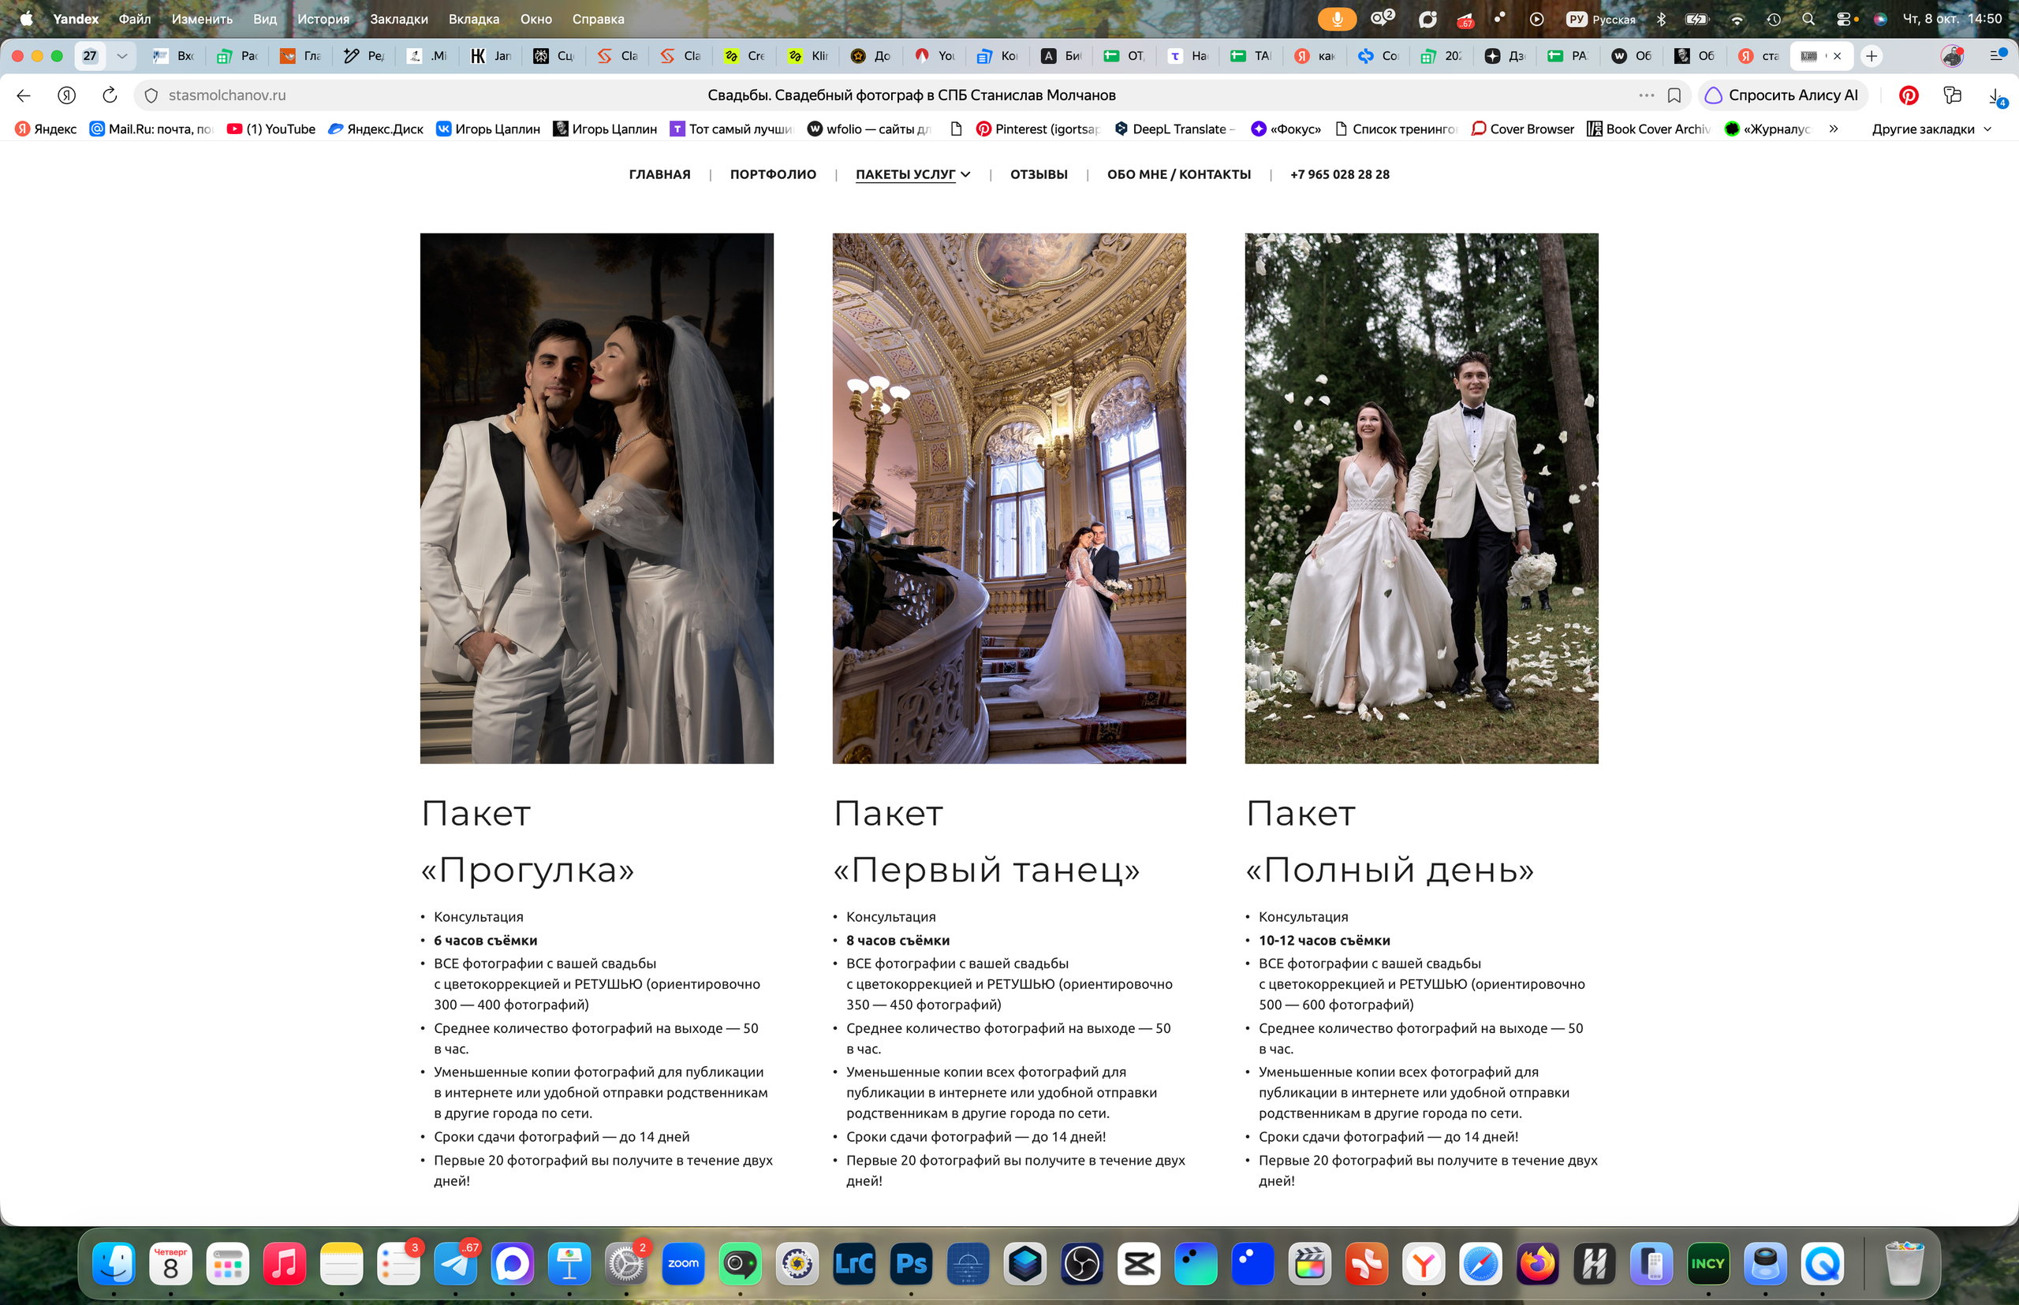Open Control Center in the menu bar
2019x1305 pixels.
pyautogui.click(x=1845, y=19)
